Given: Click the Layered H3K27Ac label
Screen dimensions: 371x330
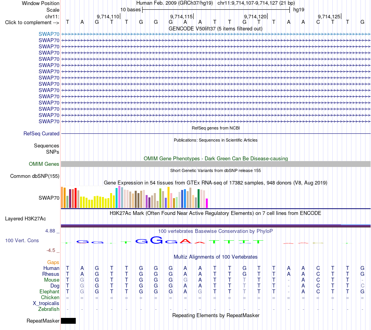Looking at the screenshot, I should click(x=25, y=219).
